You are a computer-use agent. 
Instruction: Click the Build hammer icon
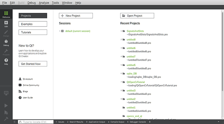coord(6,119)
